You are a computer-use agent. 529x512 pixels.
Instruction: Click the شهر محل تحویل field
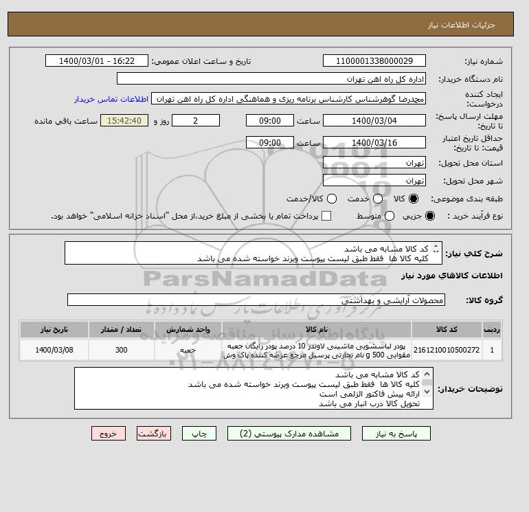374,181
